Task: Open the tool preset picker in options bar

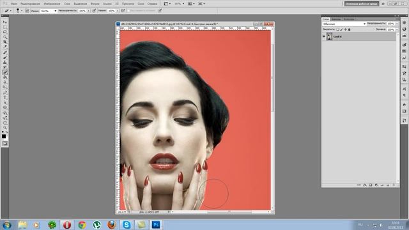Action: [x=8, y=11]
